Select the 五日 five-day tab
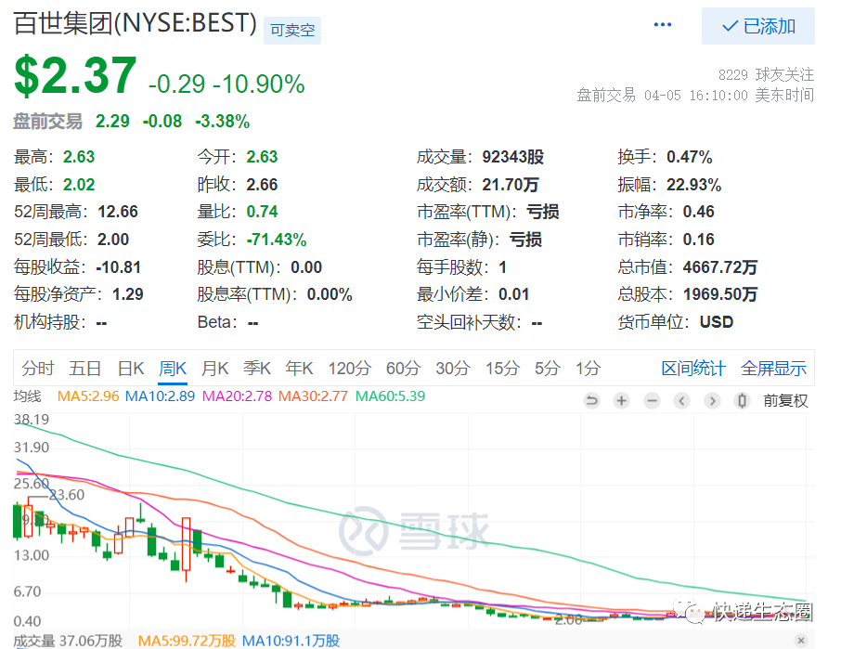Screen dimensions: 841x649 [85, 369]
